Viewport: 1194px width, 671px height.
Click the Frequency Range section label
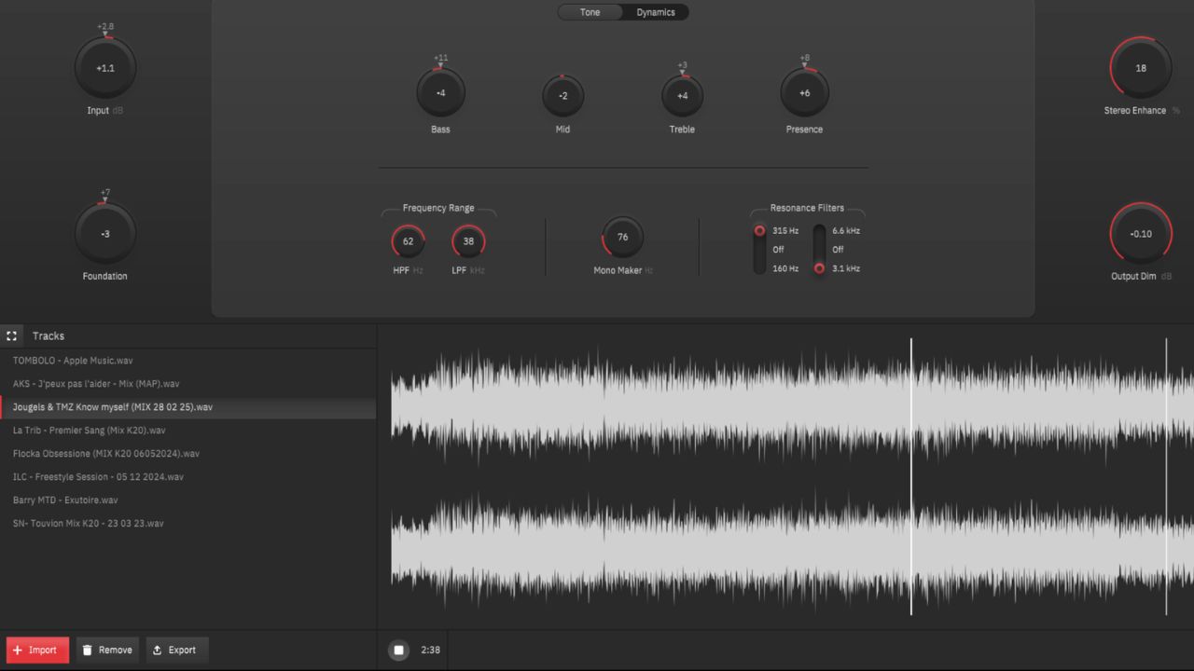tap(438, 208)
